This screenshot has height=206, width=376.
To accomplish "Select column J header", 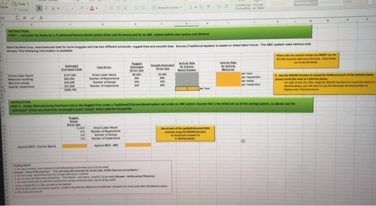I will pos(255,22).
